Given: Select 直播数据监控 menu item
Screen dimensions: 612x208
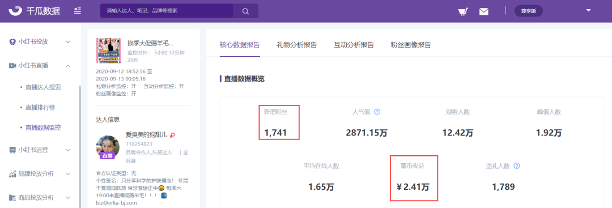Looking at the screenshot, I should (x=43, y=128).
